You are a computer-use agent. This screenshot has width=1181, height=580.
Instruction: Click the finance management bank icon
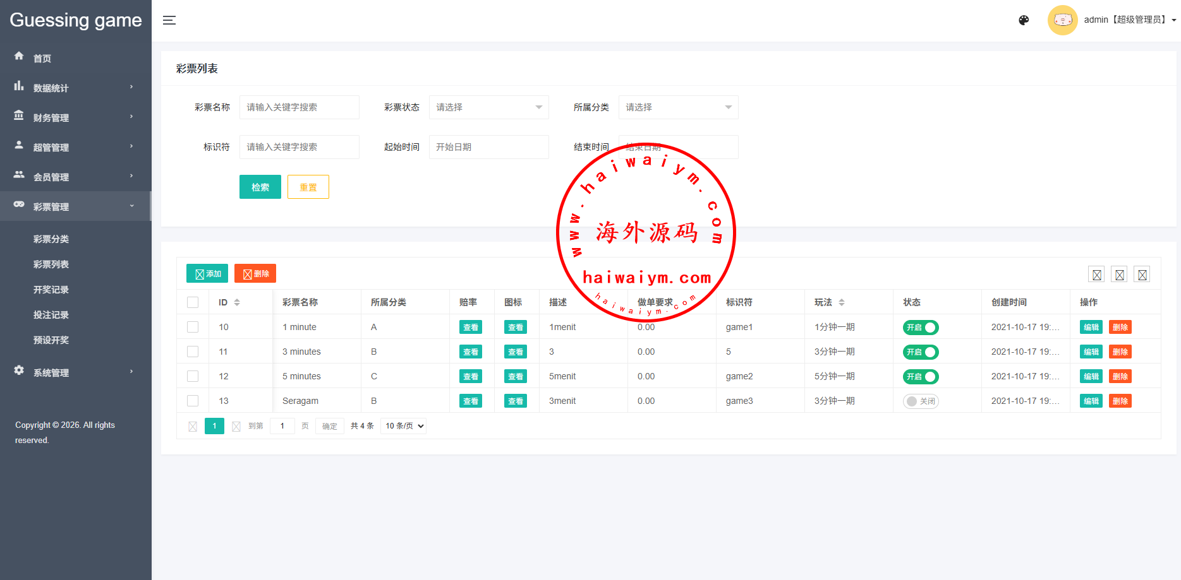pos(19,116)
